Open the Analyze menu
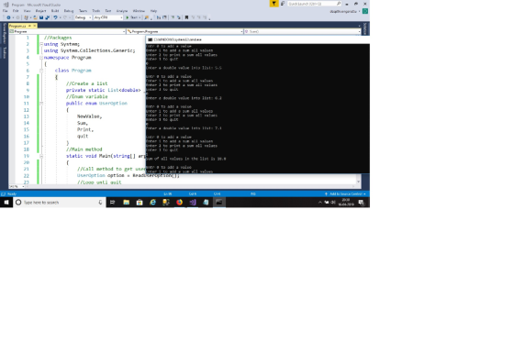This screenshot has width=514, height=342. click(122, 11)
